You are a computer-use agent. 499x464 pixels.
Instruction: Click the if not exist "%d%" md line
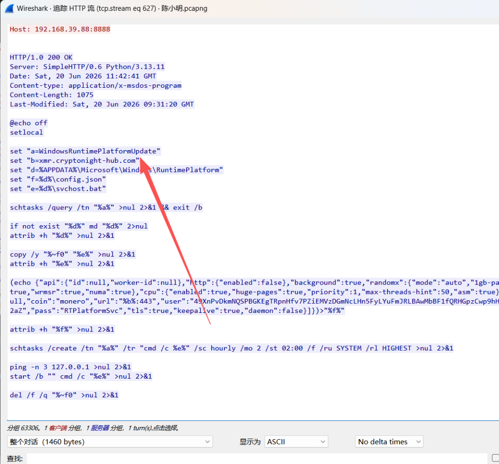point(79,226)
